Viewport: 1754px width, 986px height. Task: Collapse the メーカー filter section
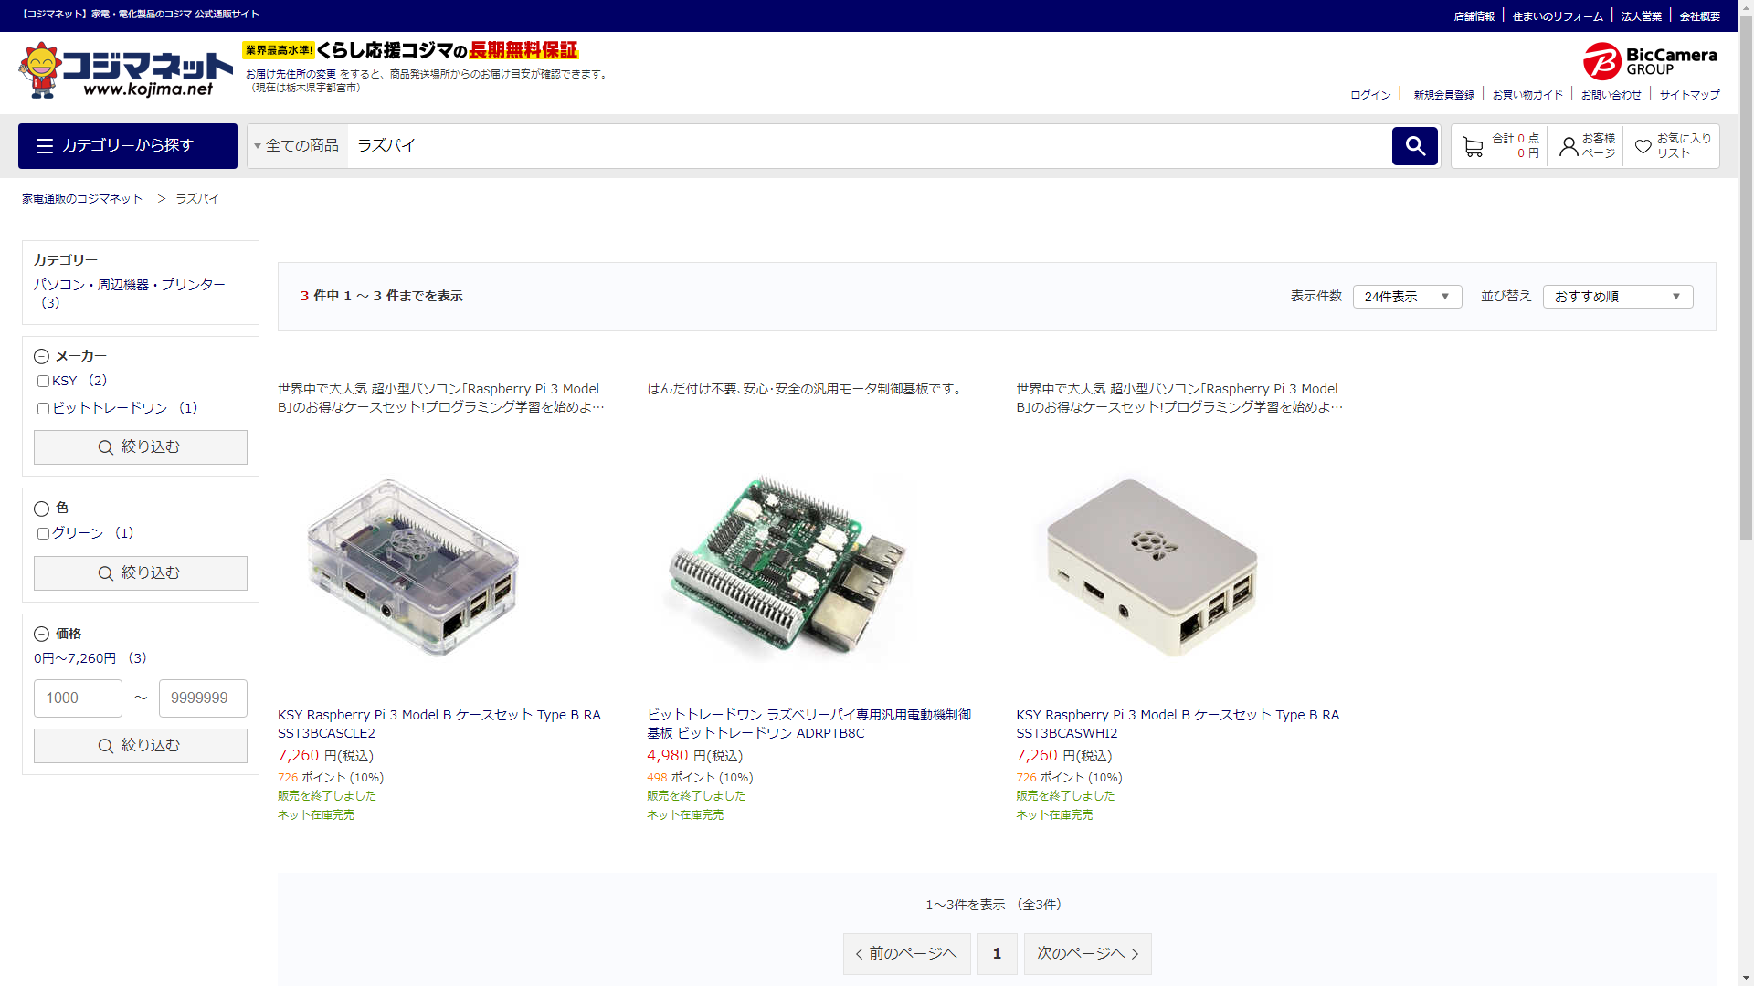(42, 357)
